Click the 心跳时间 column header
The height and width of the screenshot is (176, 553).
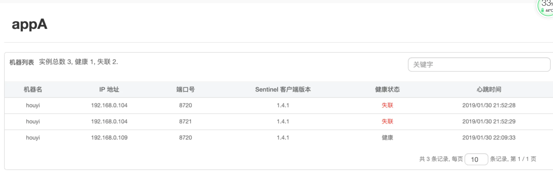[489, 89]
